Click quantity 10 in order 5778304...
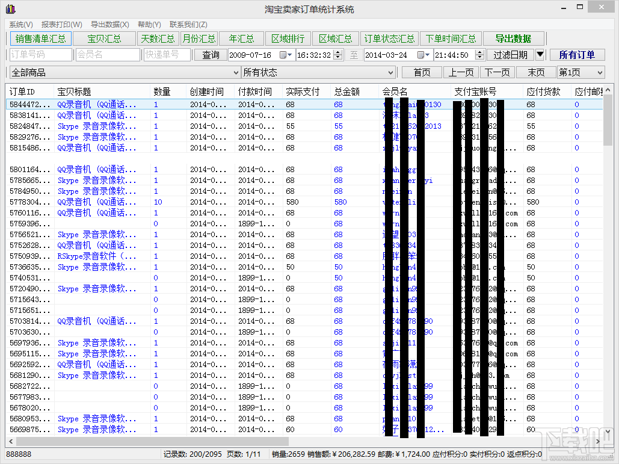Screen dimensions: 619x464 coord(158,202)
